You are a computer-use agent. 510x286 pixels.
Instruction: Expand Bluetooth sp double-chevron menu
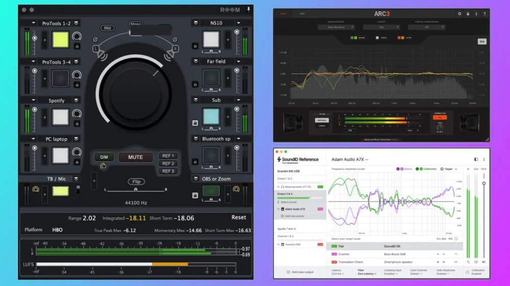195,138
